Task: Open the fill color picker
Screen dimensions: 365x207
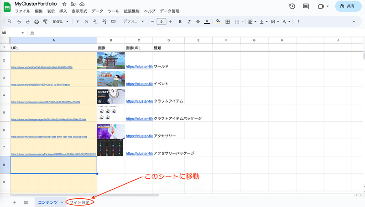Action: point(218,21)
